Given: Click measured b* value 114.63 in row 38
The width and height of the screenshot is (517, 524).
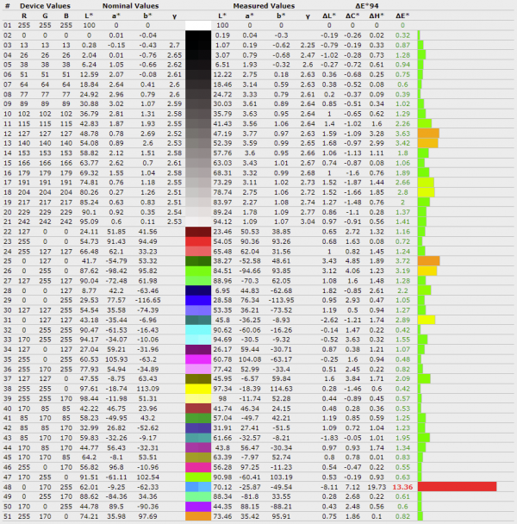Looking at the screenshot, I should click(x=282, y=389).
